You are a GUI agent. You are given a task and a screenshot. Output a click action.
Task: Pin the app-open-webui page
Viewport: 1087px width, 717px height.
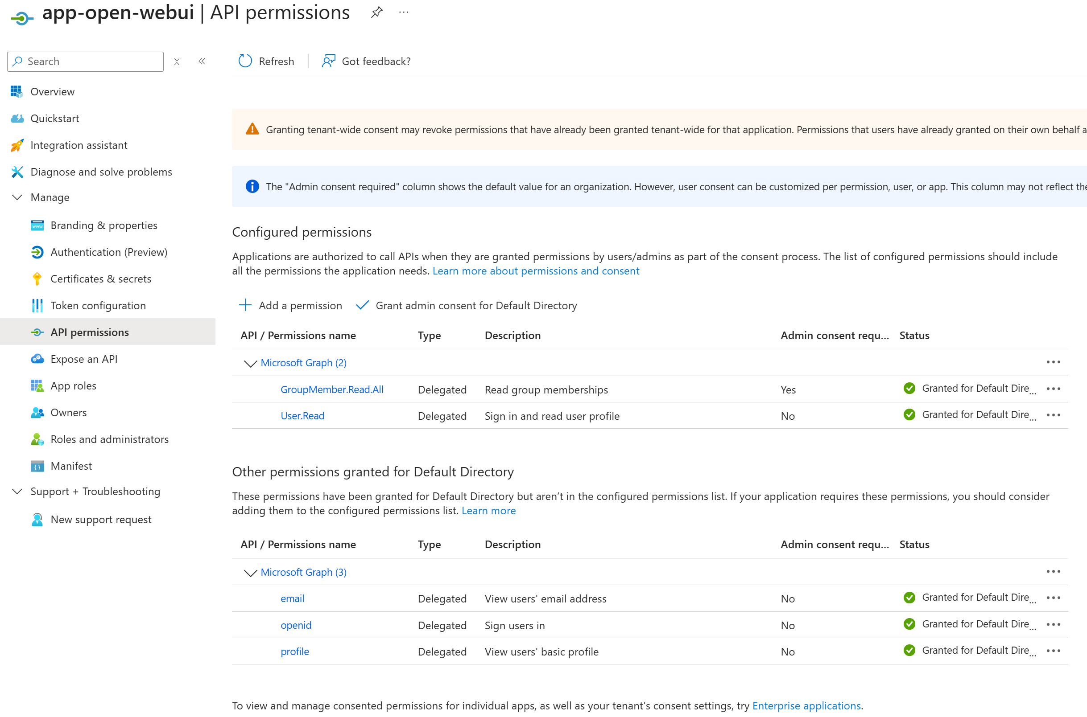[376, 12]
